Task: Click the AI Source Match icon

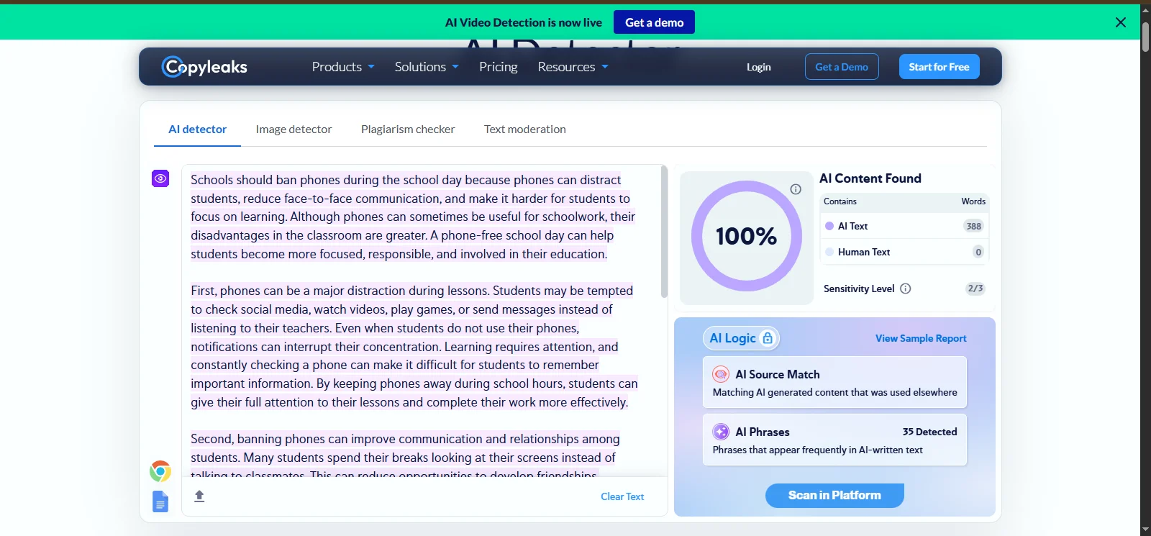Action: (721, 374)
